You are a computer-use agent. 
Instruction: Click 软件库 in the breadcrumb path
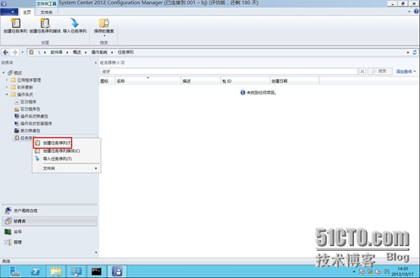[56, 52]
